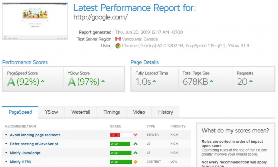This screenshot has height=167, width=278.
Task: Open the Minify JavaScript recommendation link
Action: [25, 153]
